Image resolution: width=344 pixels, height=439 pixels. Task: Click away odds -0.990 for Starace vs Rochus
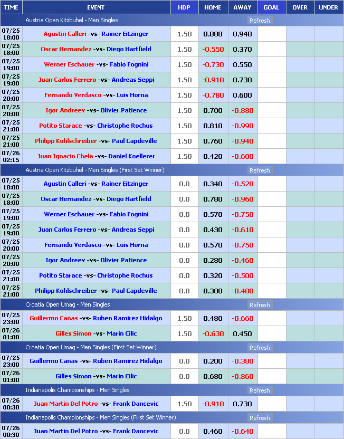(x=242, y=126)
